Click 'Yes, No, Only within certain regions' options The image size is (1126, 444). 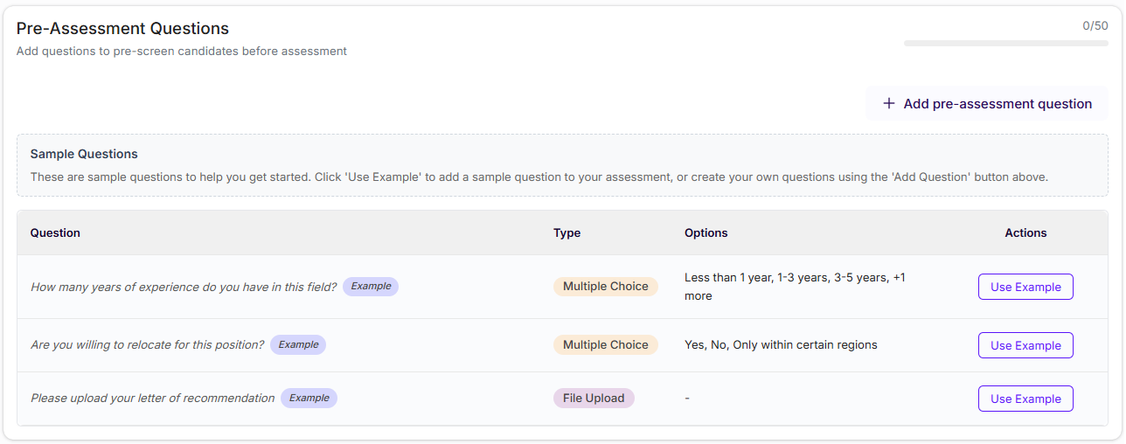(x=781, y=344)
